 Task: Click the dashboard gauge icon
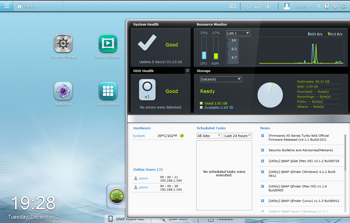pyautogui.click(x=116, y=196)
